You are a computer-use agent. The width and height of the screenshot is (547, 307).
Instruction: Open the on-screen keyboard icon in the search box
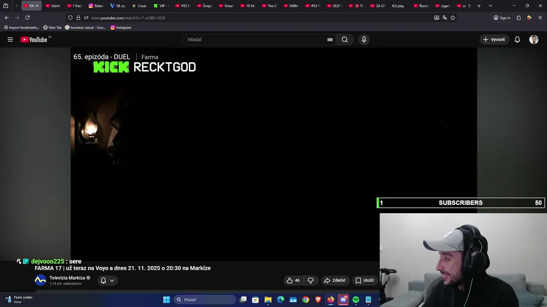pos(330,40)
